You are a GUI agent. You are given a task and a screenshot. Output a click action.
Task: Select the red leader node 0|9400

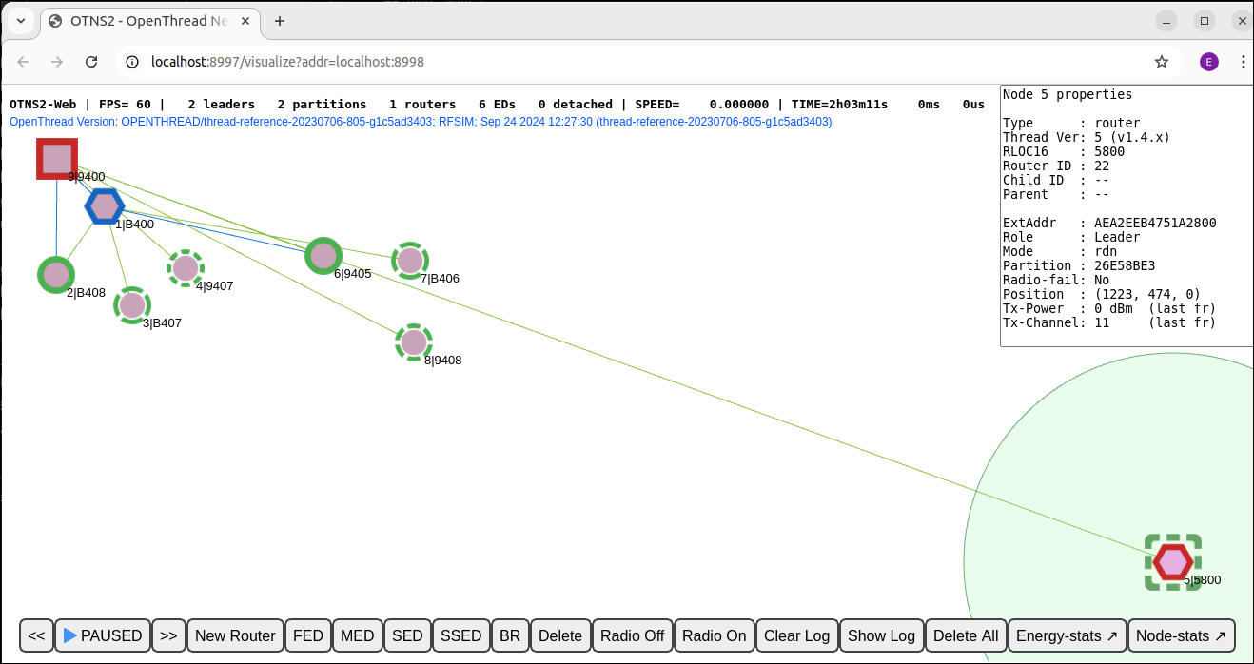(57, 159)
